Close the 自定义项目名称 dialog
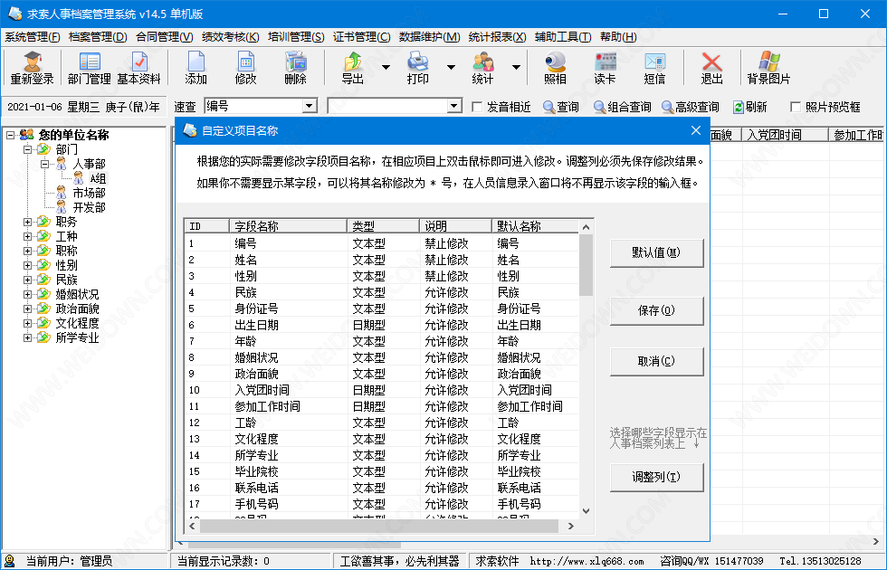 coord(696,130)
